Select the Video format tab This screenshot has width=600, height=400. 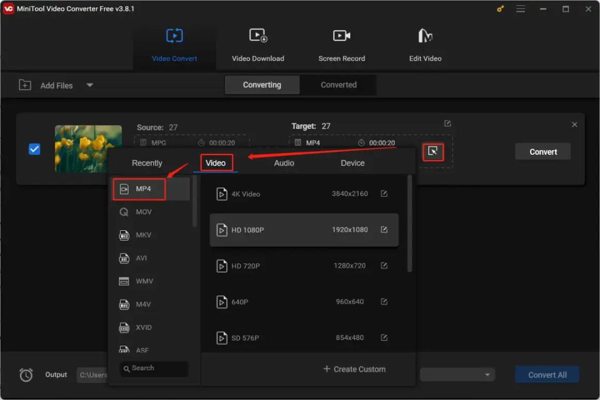coord(216,163)
